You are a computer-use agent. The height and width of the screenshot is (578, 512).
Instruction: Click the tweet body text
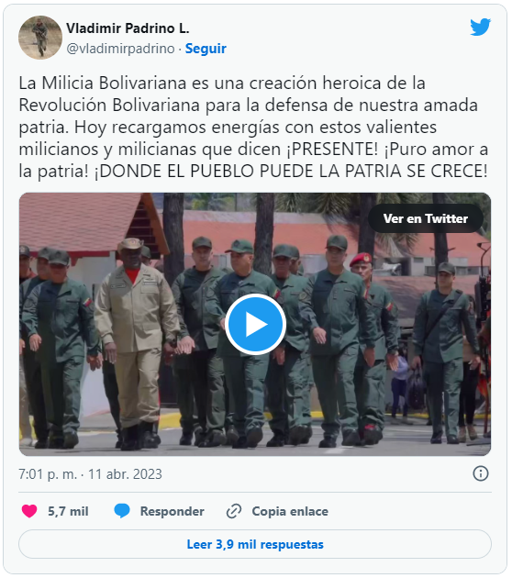click(x=254, y=127)
